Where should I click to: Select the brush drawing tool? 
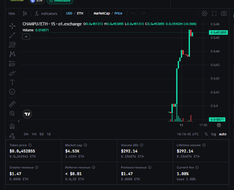click(x=12, y=73)
